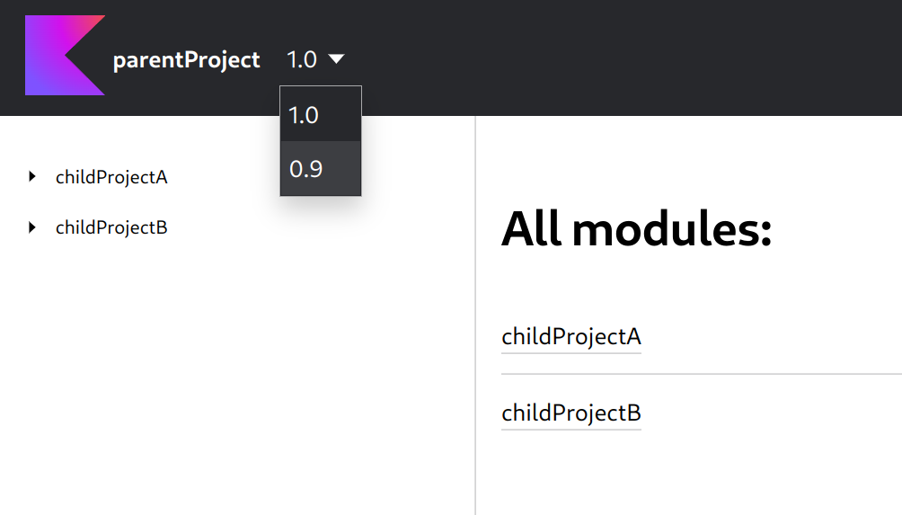The height and width of the screenshot is (515, 902).
Task: Click empty space right of childProjectB module link
Action: [x=771, y=413]
